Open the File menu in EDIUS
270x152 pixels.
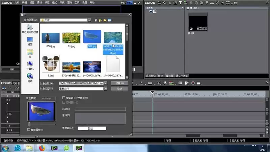[17, 3]
